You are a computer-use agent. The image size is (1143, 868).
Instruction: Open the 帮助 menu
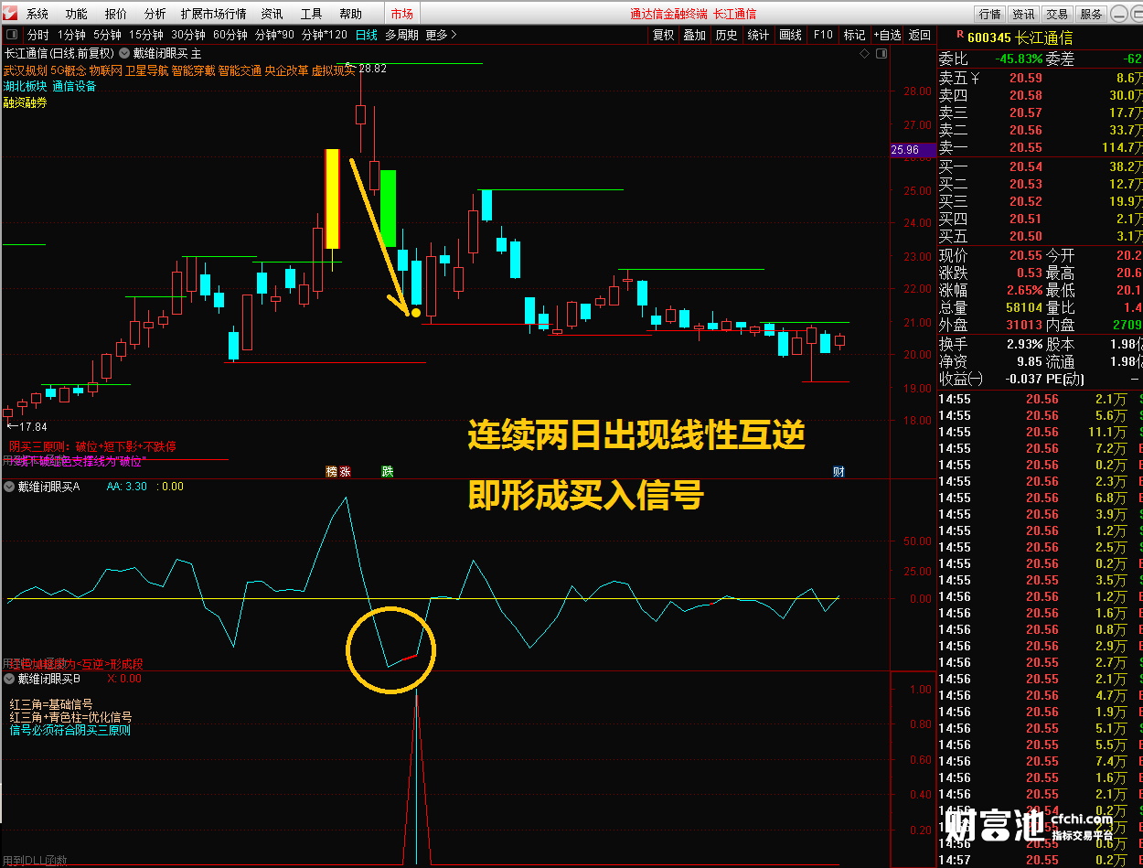[351, 14]
